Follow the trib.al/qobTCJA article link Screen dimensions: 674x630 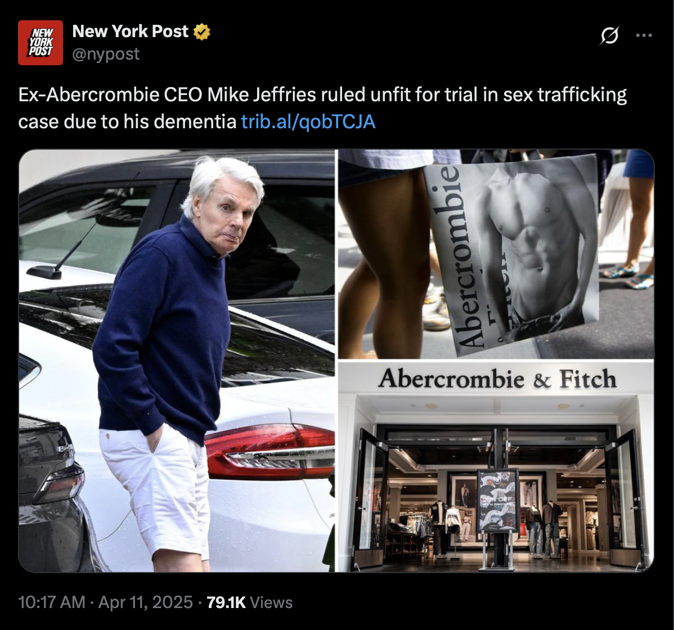pos(308,121)
